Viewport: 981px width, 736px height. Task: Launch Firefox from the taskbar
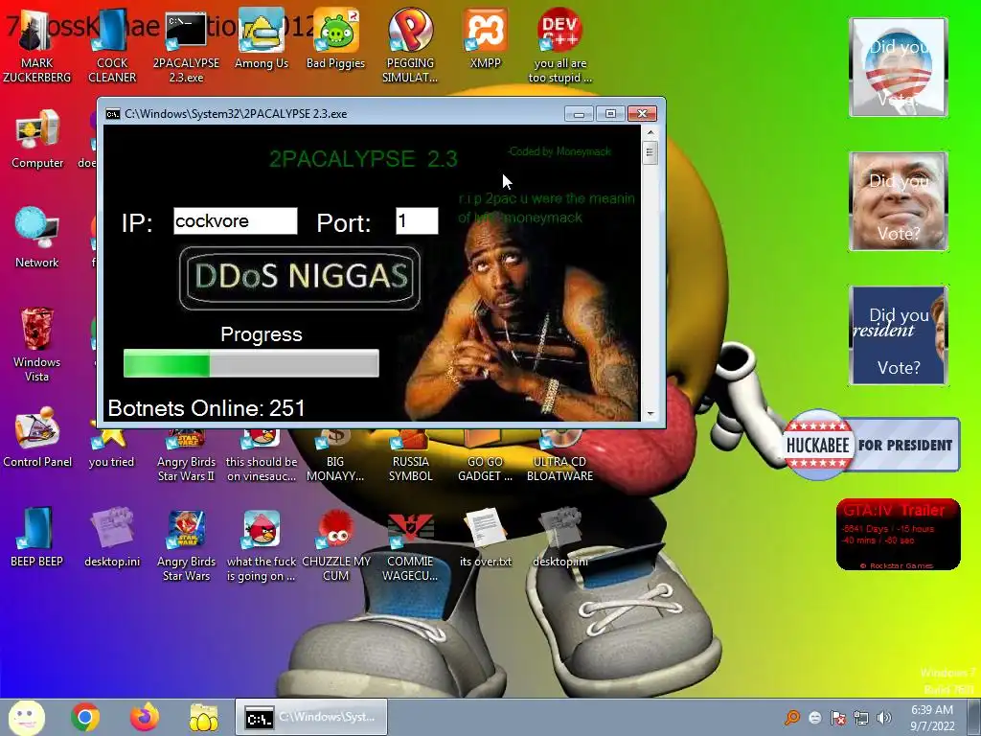[145, 717]
